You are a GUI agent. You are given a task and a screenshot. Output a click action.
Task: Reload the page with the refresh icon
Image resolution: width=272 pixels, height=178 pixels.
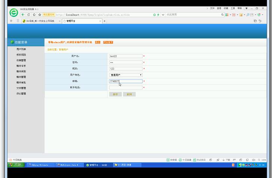[x=29, y=15]
